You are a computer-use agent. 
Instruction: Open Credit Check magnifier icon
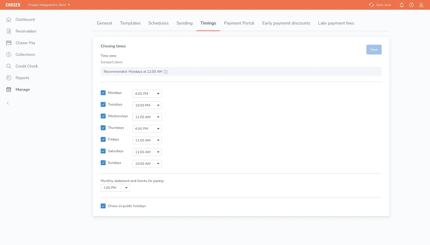(x=9, y=66)
